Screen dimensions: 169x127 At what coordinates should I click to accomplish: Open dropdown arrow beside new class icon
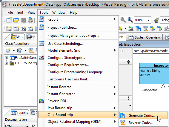pyautogui.click(x=14, y=51)
